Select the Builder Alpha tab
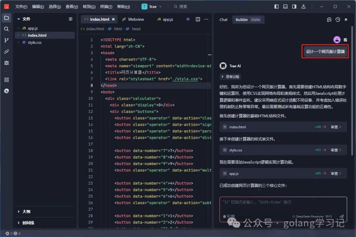The image size is (356, 237). 248,20
